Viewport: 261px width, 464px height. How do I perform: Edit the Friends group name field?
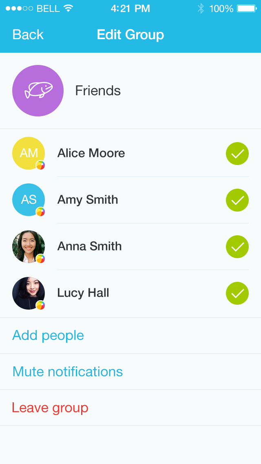[98, 91]
